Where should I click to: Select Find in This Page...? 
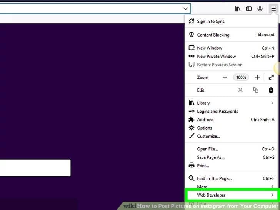point(232,178)
